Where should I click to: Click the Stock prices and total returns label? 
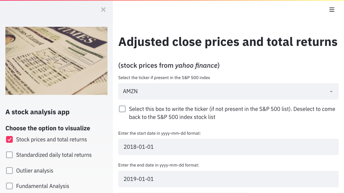coord(51,140)
